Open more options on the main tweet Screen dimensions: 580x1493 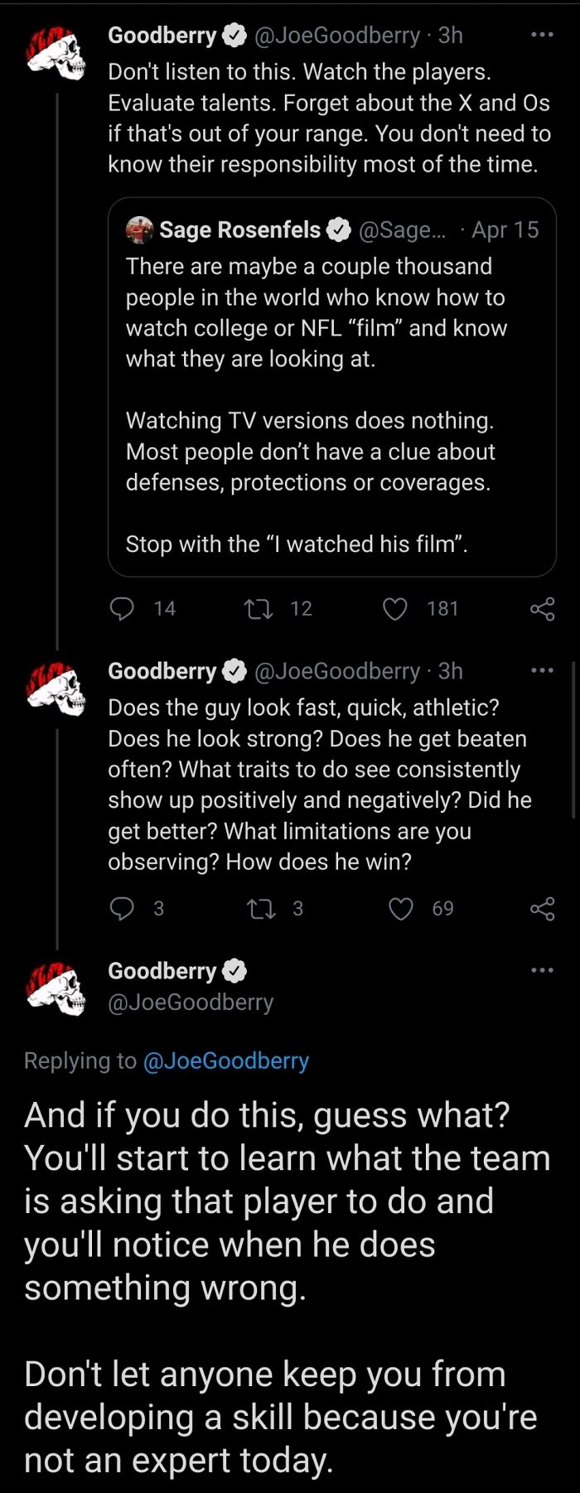pyautogui.click(x=542, y=970)
